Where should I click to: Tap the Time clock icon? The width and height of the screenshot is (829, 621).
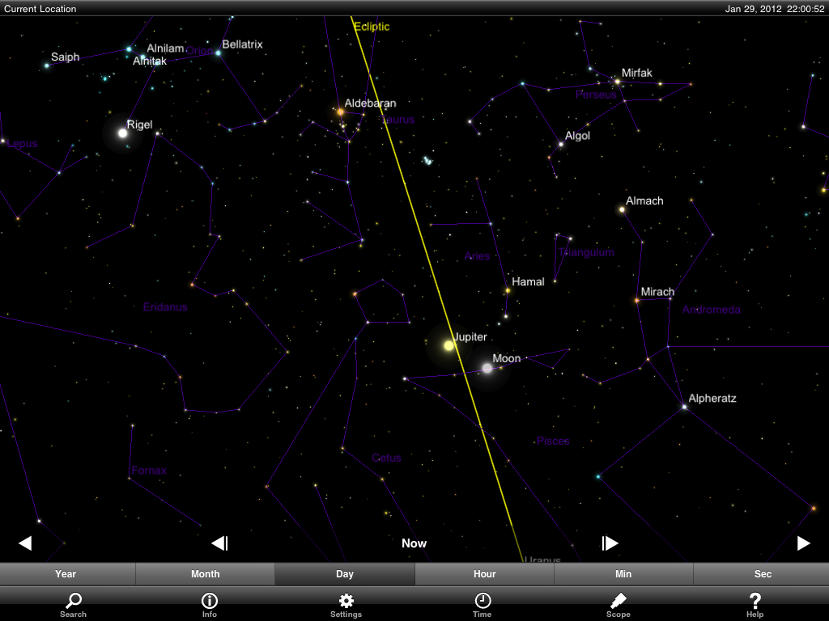pos(482,604)
